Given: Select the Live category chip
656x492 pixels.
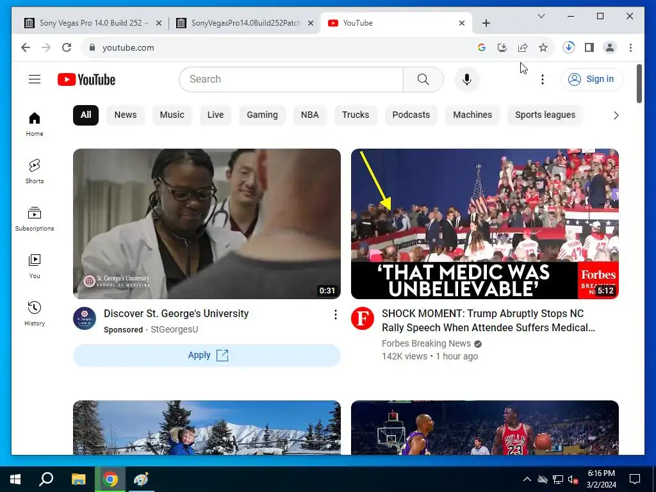Looking at the screenshot, I should click(x=215, y=115).
